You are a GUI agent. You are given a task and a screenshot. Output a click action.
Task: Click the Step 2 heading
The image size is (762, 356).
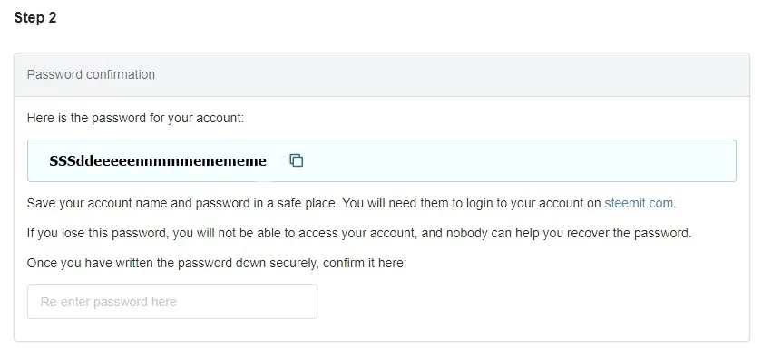click(35, 18)
